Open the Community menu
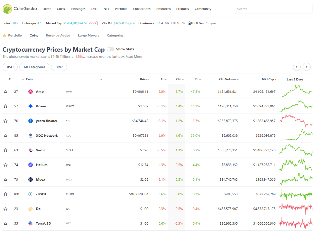314x231 pixels. click(x=203, y=9)
